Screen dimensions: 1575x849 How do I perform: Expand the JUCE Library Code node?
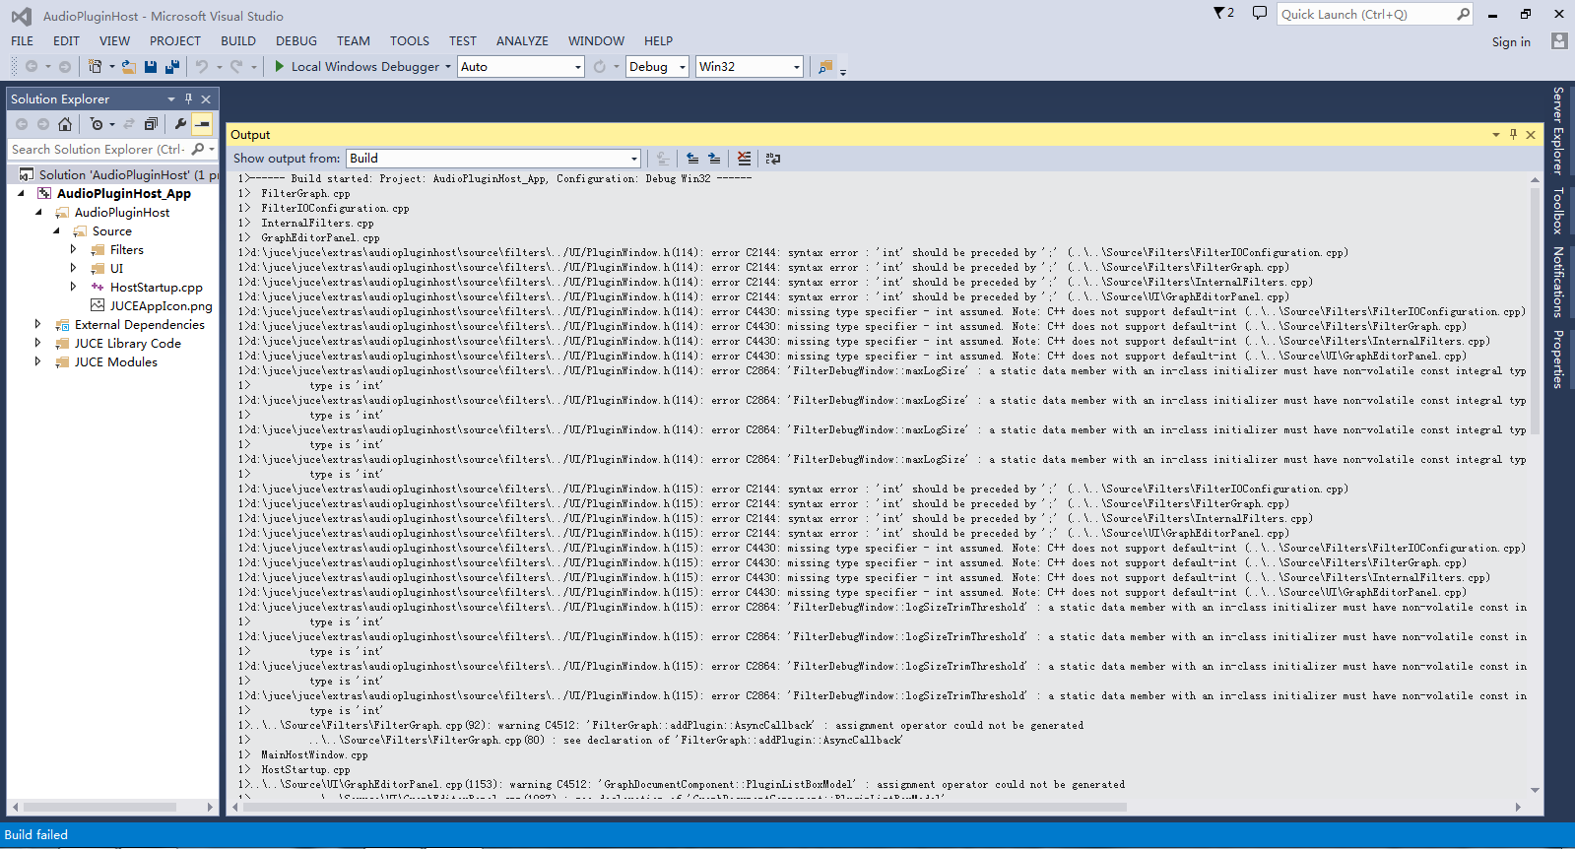point(37,343)
